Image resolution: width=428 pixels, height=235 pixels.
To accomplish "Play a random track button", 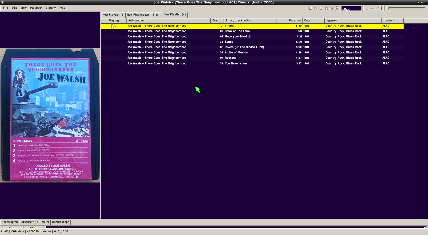I will click(337, 8).
